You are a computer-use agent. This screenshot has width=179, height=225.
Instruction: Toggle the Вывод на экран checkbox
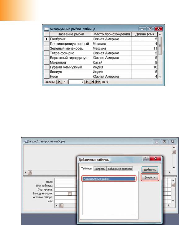click(x=70, y=194)
